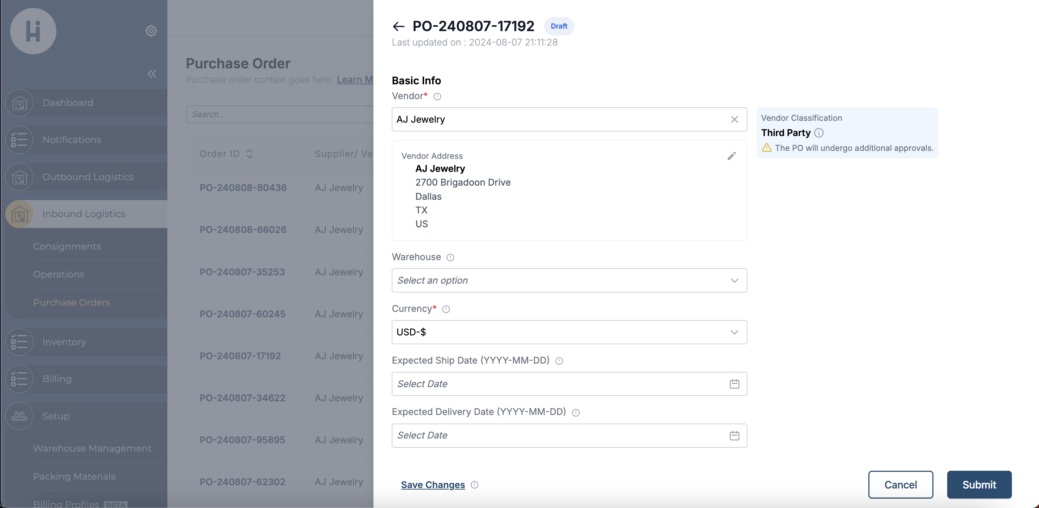Open calendar for Expected Ship Date
The image size is (1039, 508).
[734, 384]
